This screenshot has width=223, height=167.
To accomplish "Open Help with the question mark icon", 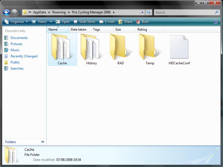I will pyautogui.click(x=216, y=22).
